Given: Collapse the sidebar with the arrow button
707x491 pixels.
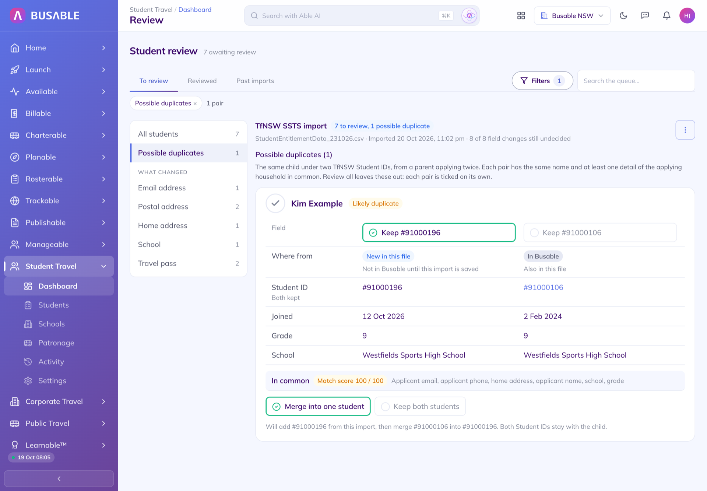Looking at the screenshot, I should point(59,478).
